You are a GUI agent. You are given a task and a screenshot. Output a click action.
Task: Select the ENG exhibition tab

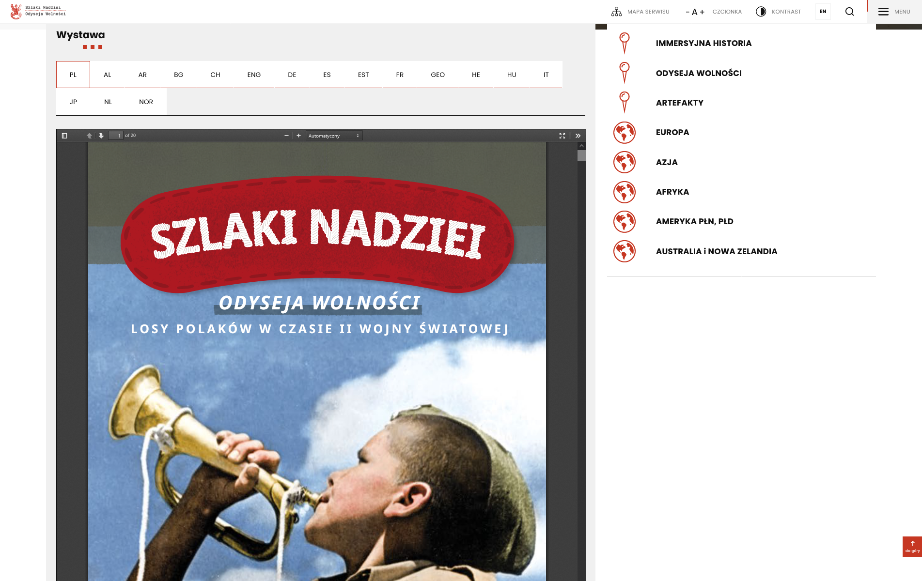pyautogui.click(x=254, y=75)
